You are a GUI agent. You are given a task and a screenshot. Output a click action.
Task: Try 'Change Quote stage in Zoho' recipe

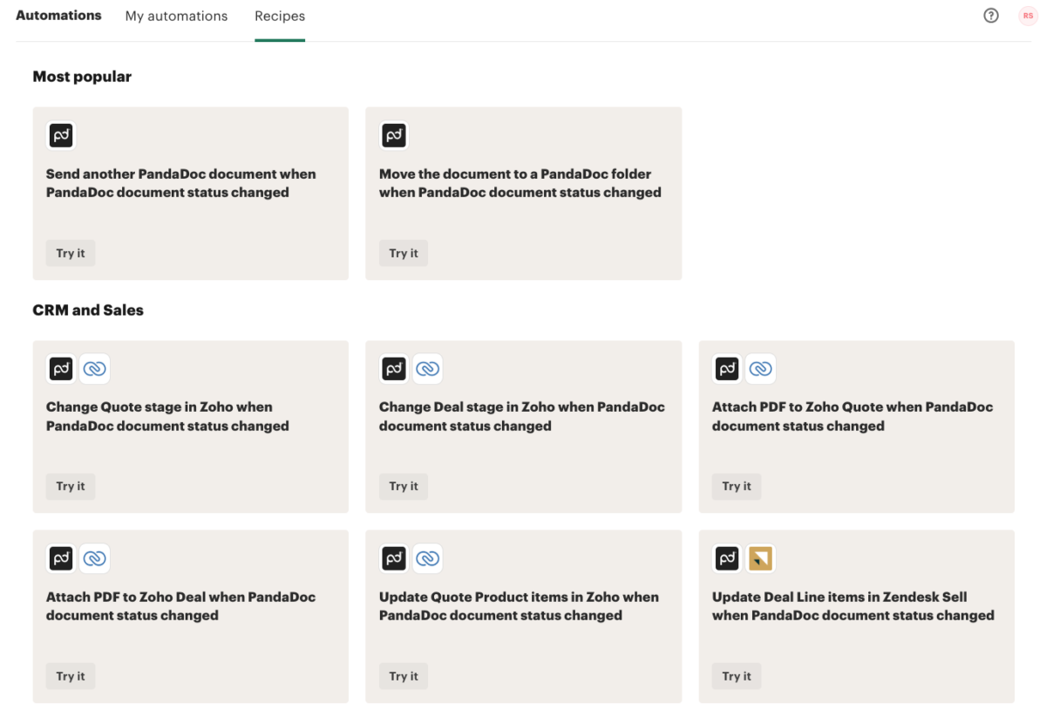pos(71,486)
